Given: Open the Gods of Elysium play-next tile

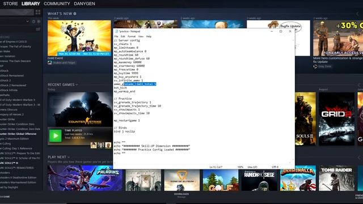Looking at the screenshot, I should 182,180.
